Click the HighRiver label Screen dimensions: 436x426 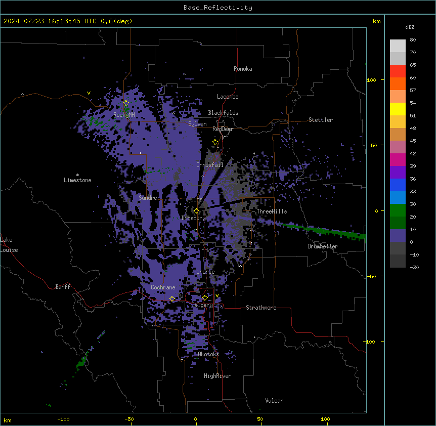coord(217,376)
